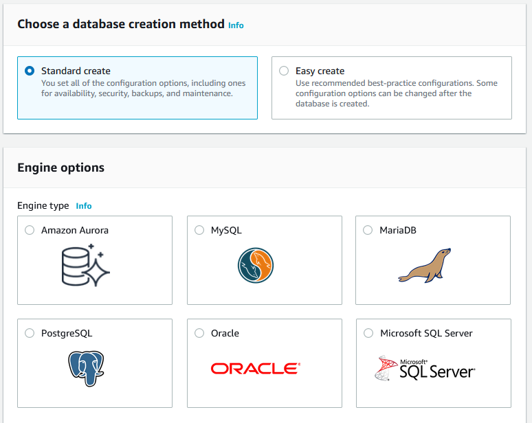This screenshot has height=423, width=532.
Task: Click the Amazon Aurora database icon
Action: (x=86, y=265)
